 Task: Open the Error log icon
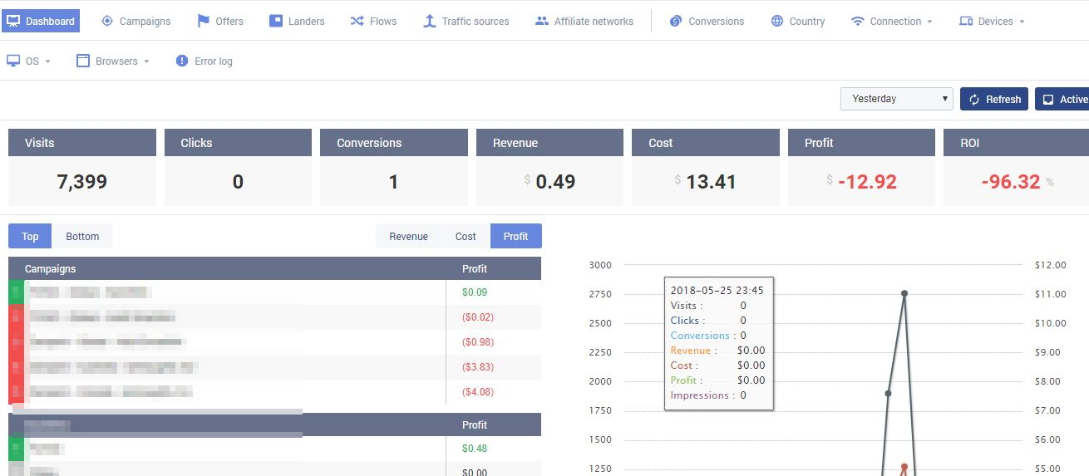click(x=182, y=61)
